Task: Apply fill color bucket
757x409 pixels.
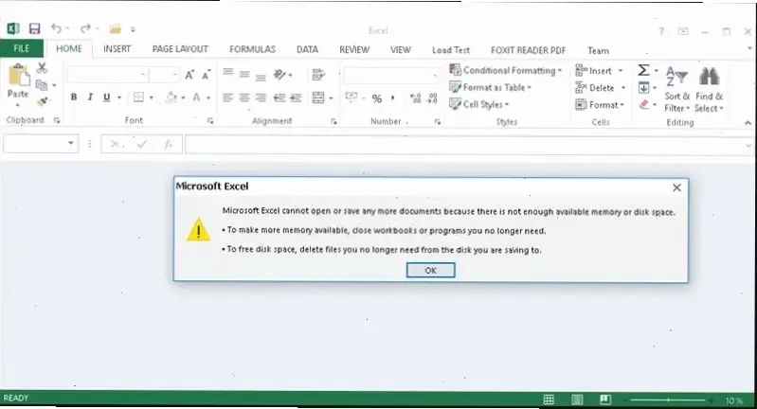Action: tap(171, 98)
